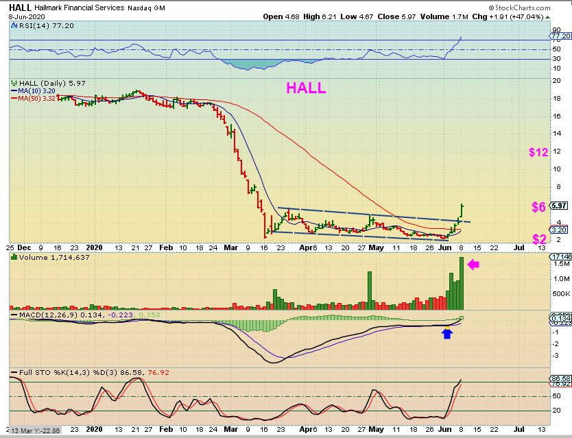Click the Mar label on price chart date axis
This screenshot has width=572, height=438.
click(230, 247)
